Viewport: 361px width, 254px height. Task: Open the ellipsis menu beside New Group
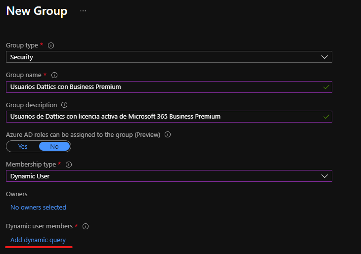click(83, 11)
